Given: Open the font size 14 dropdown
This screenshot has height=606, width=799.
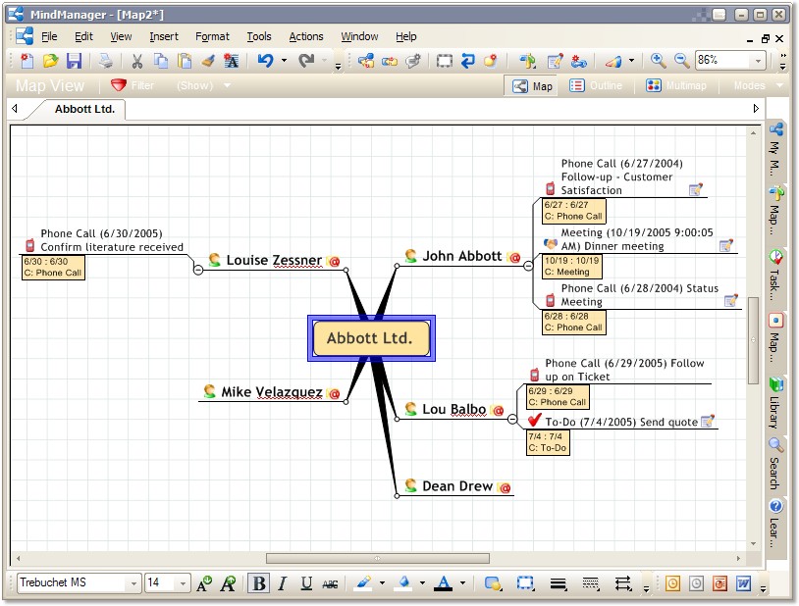Looking at the screenshot, I should [183, 583].
